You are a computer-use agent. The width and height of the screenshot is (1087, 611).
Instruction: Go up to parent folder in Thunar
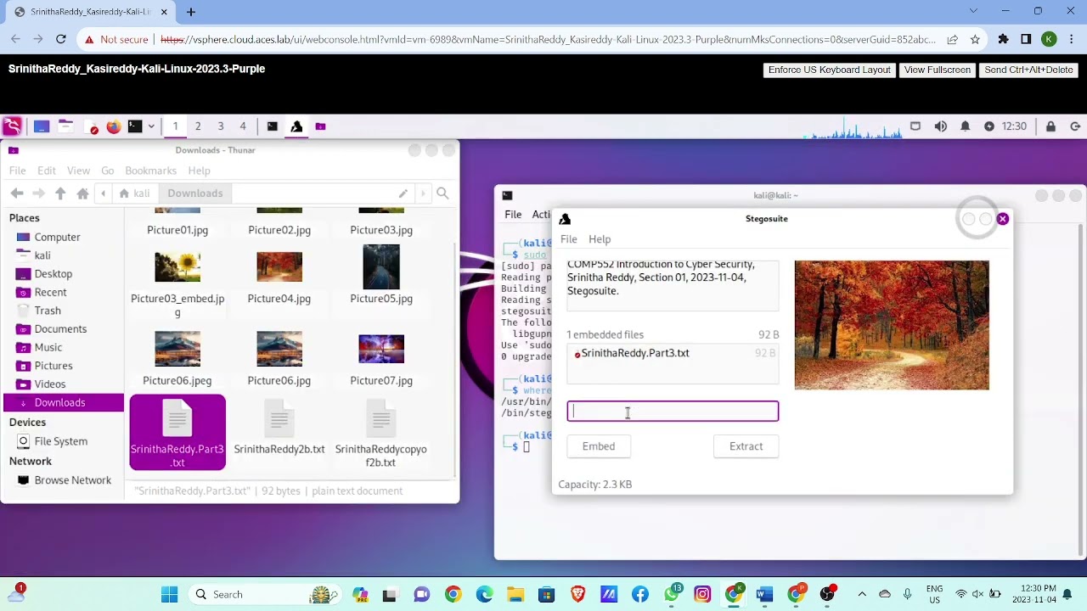pos(60,193)
